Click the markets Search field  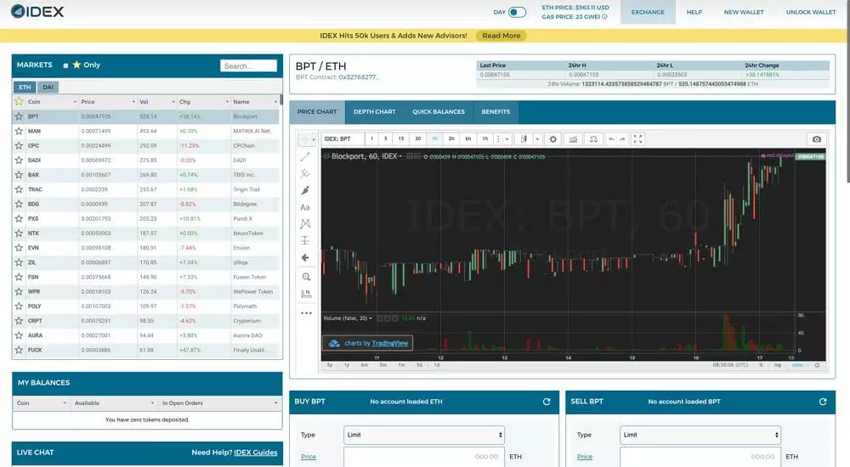click(248, 65)
